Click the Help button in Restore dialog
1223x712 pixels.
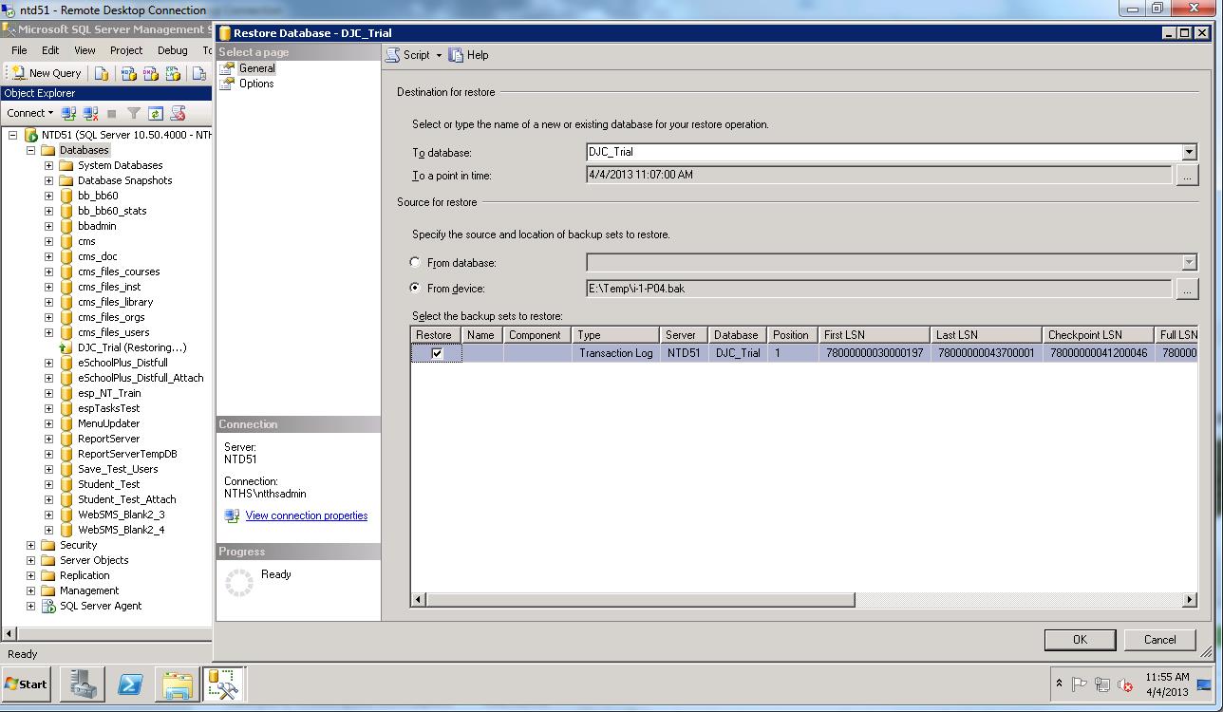(469, 55)
